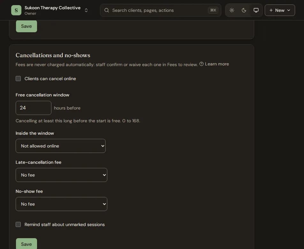Click the free cancellation hours input
This screenshot has width=304, height=249.
[x=33, y=108]
